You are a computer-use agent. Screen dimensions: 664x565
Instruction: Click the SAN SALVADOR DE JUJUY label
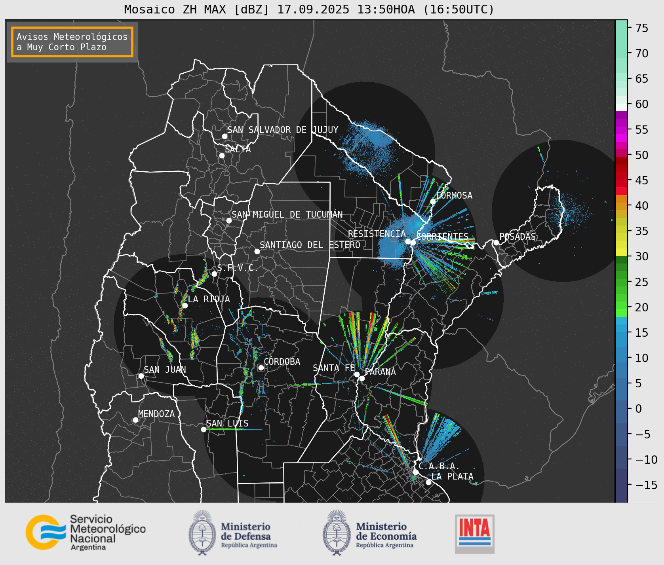(283, 130)
